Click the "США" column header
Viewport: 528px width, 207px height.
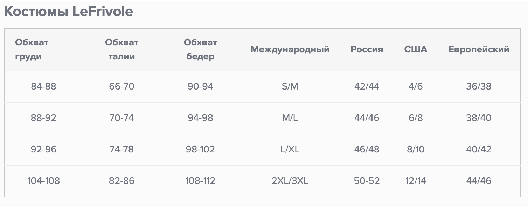[x=416, y=49]
